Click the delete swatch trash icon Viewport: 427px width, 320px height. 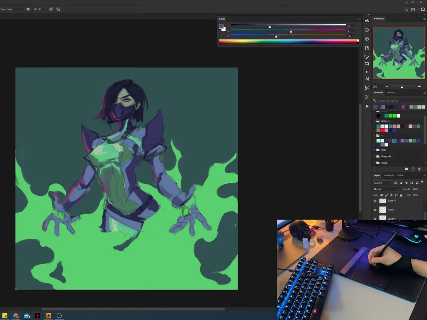tap(419, 169)
